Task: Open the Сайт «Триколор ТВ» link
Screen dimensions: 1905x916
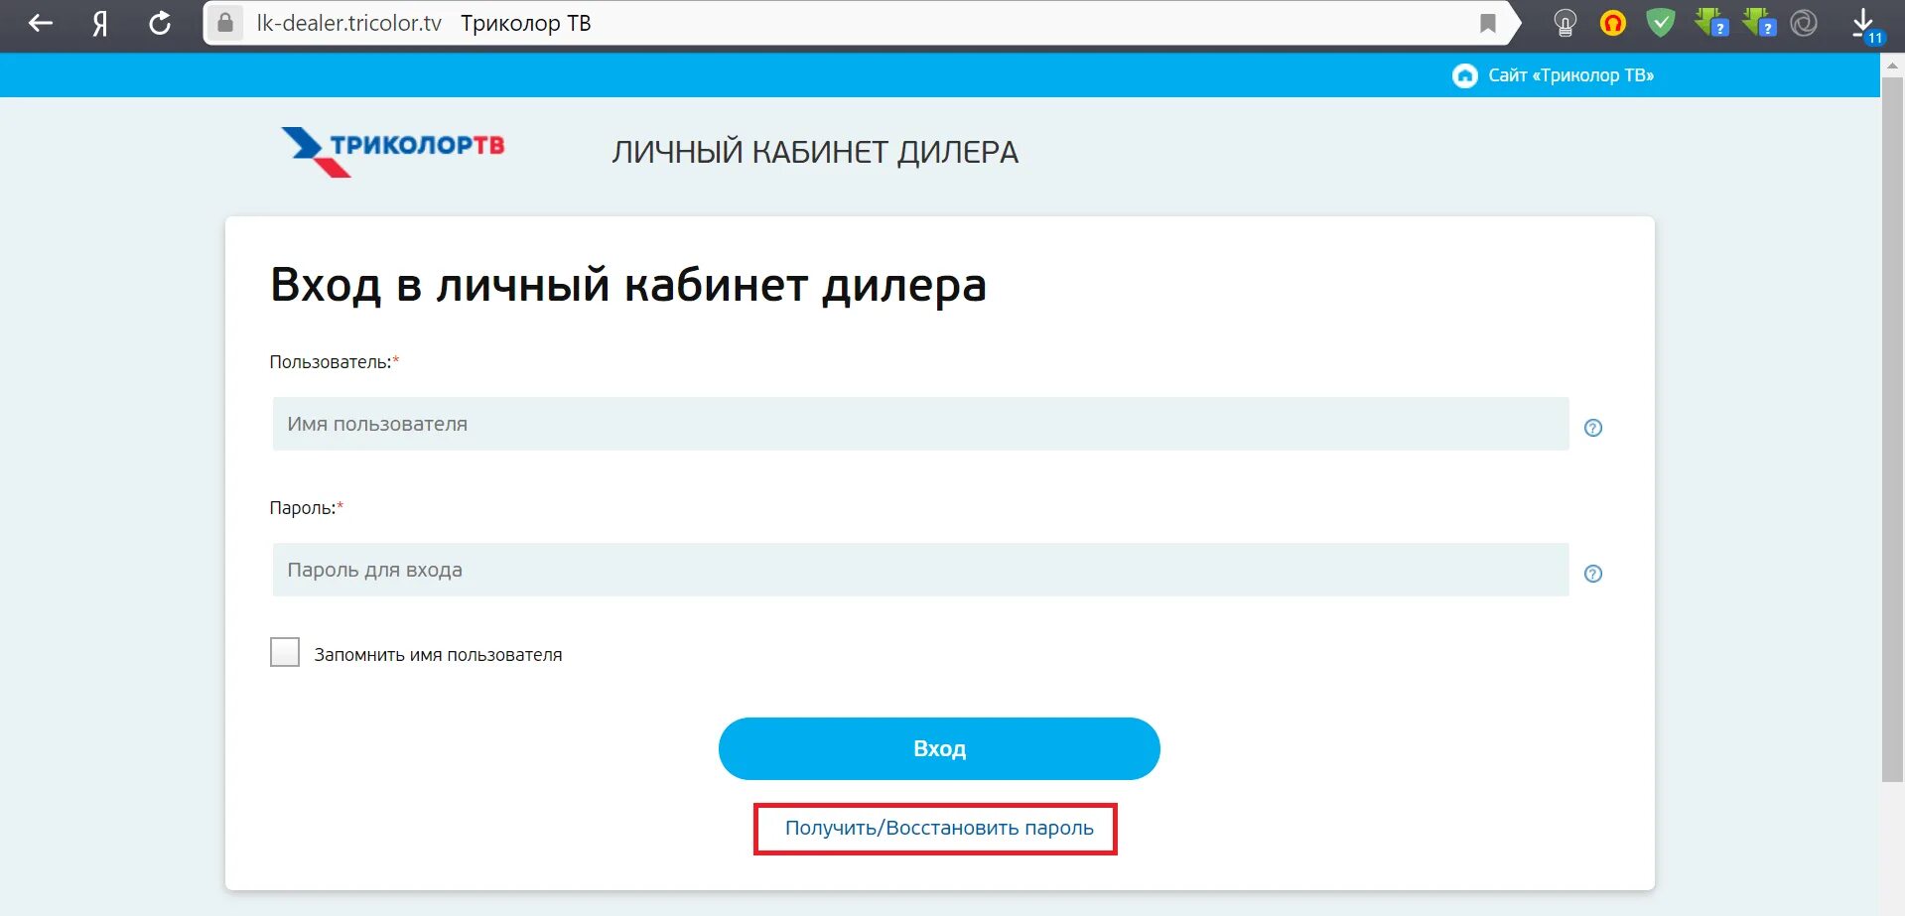Action: point(1570,75)
